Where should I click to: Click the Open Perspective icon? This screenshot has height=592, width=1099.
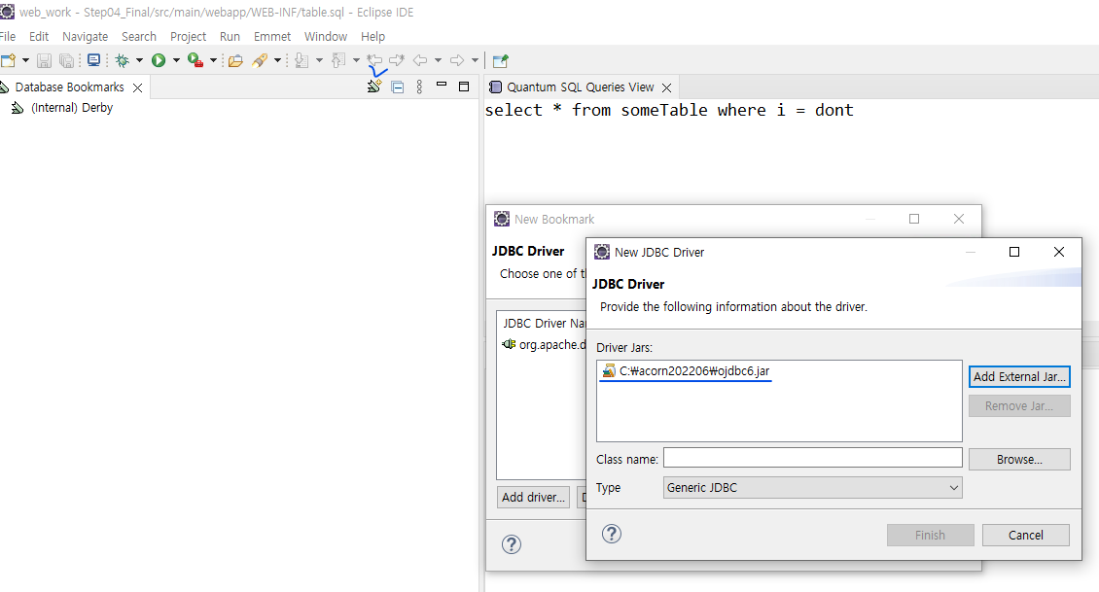pos(501,61)
